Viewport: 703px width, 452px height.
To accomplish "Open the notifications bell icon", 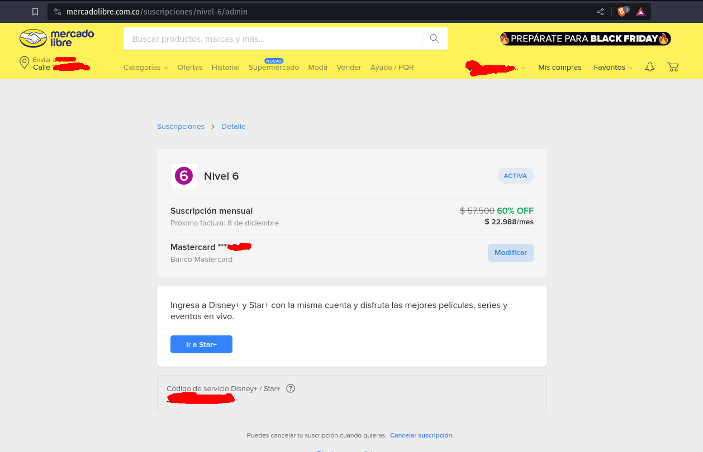I will click(649, 67).
